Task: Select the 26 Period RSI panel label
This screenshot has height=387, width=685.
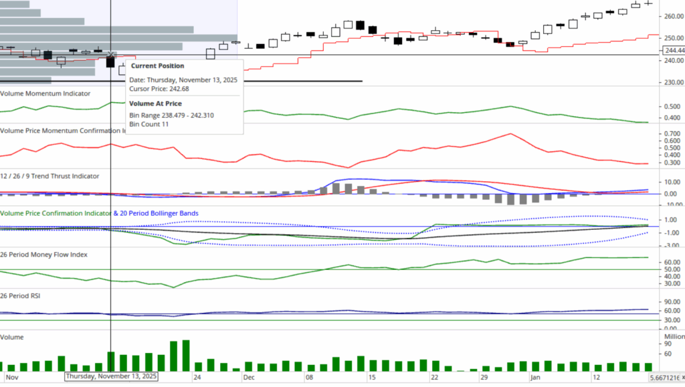Action: click(21, 295)
